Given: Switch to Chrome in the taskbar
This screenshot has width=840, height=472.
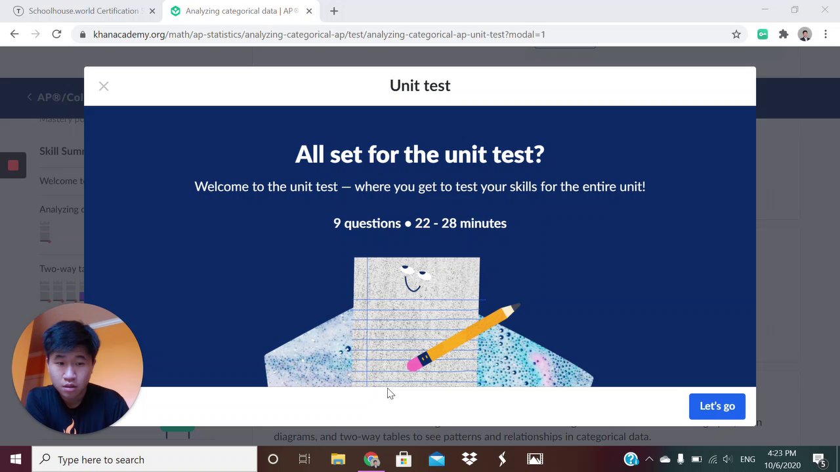Looking at the screenshot, I should tap(371, 460).
